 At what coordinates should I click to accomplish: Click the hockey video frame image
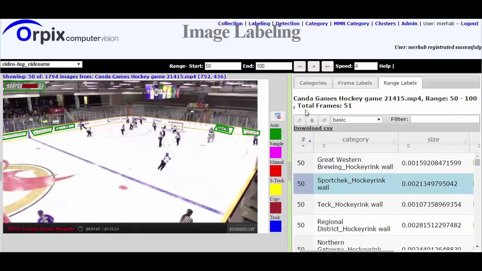coord(130,157)
